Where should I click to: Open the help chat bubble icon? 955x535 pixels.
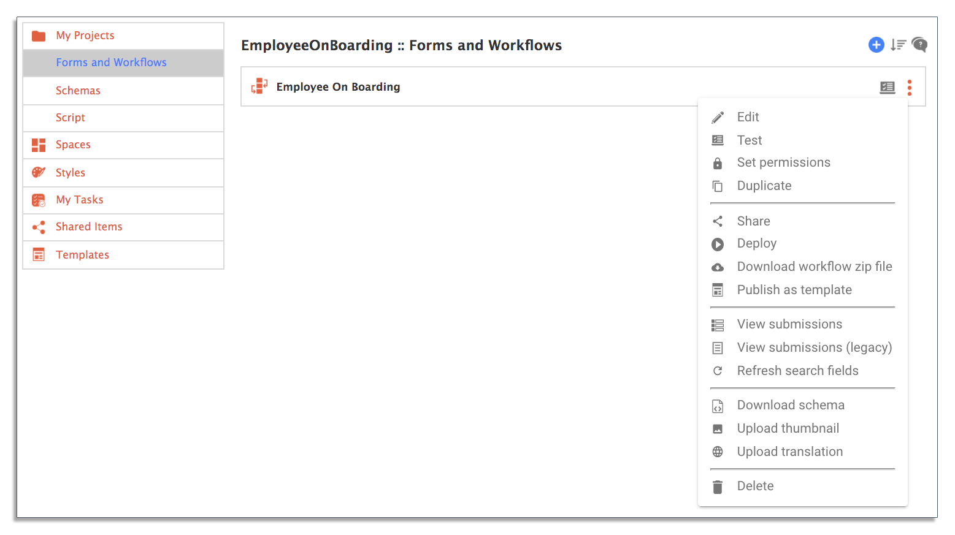pos(919,44)
